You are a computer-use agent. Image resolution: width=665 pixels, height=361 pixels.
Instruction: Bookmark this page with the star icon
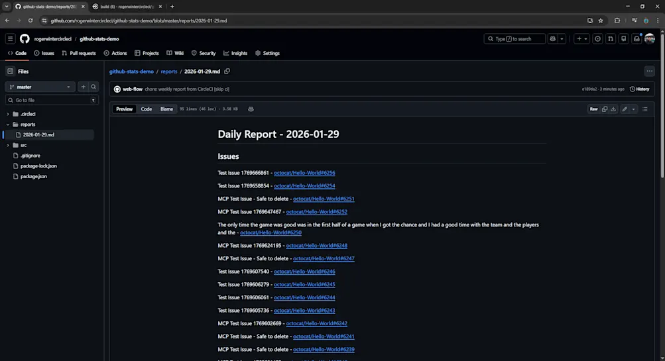[x=601, y=21]
